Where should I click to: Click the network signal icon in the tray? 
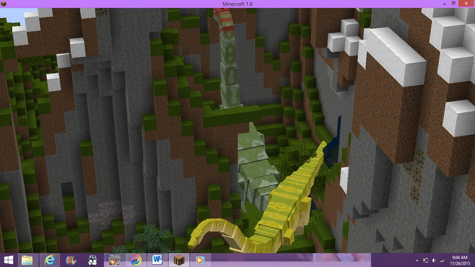click(x=443, y=260)
